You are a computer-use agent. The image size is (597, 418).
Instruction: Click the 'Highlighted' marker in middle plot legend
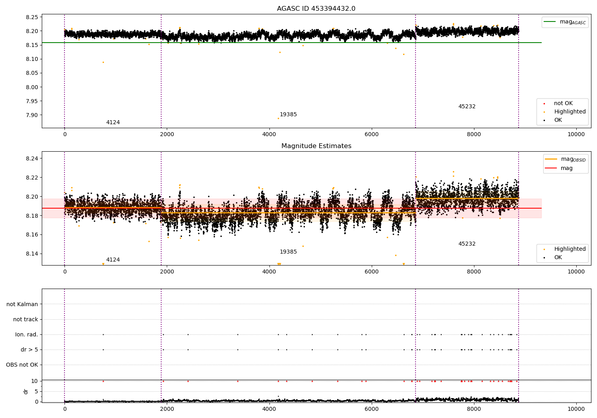click(x=544, y=249)
